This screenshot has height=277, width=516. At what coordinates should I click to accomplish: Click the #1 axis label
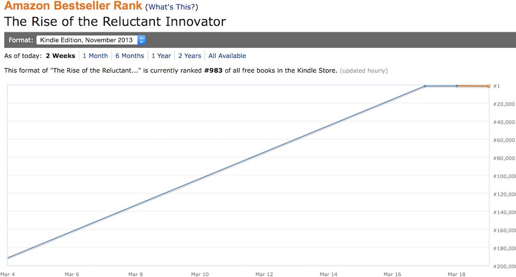(x=496, y=86)
